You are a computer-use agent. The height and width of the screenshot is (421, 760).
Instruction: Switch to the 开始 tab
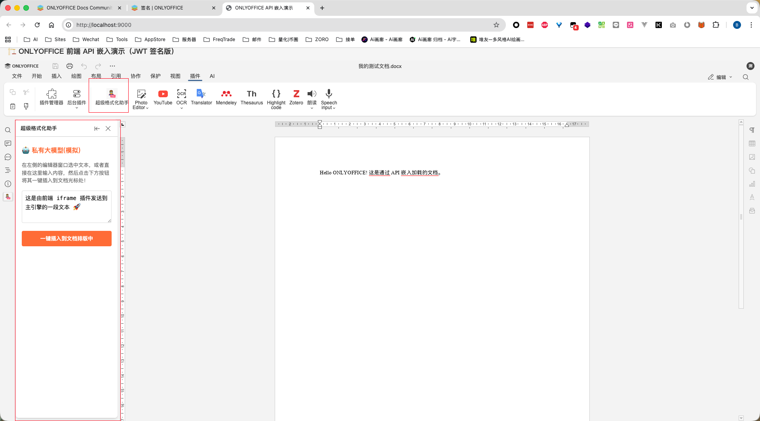37,76
